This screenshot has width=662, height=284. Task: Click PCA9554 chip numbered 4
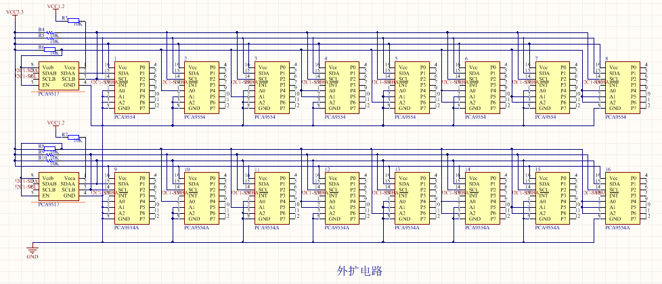(342, 88)
